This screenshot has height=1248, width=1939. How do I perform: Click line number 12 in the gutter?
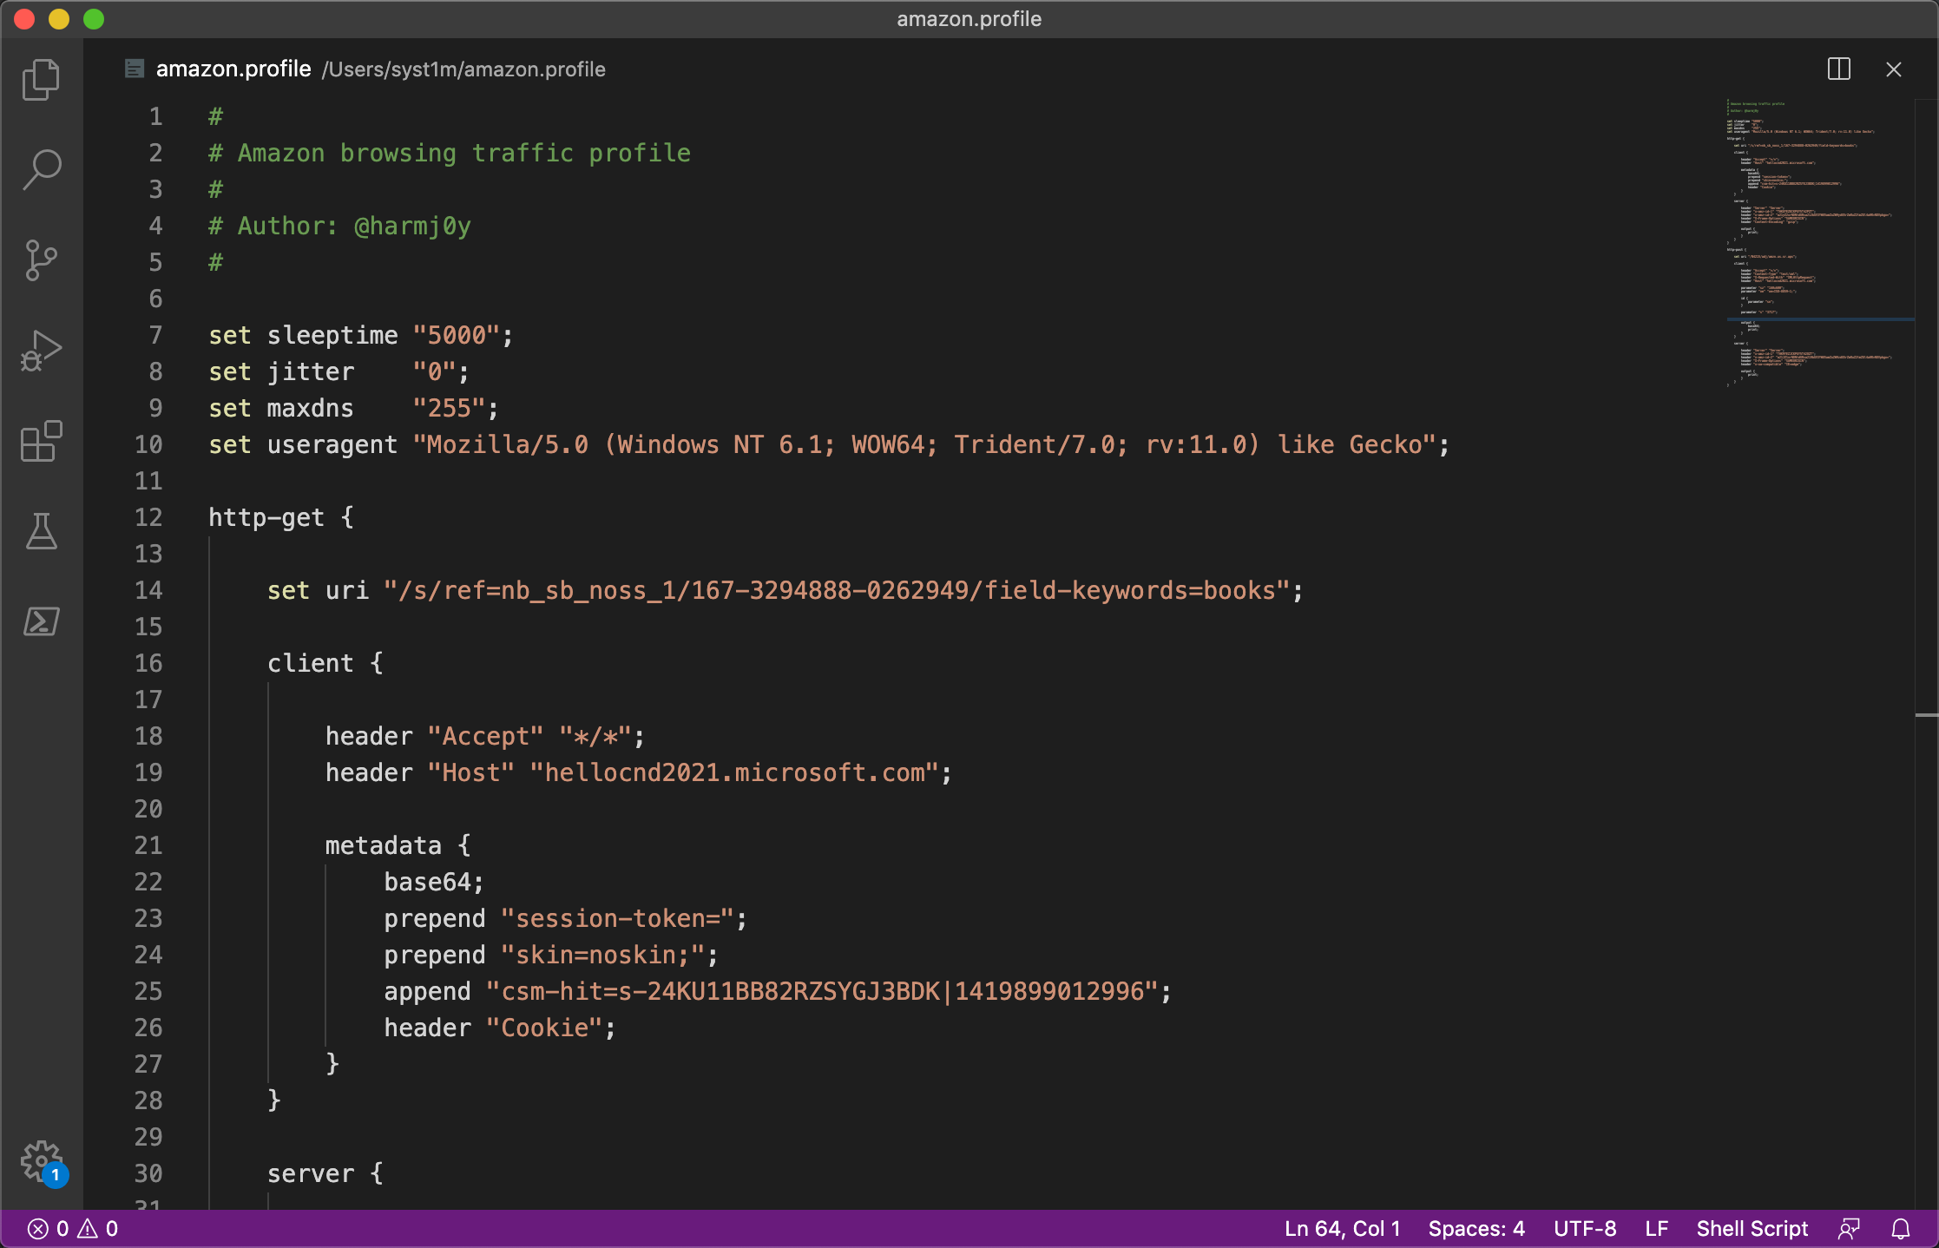(x=148, y=517)
